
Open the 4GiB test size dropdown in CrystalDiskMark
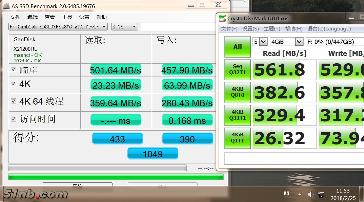[286, 42]
